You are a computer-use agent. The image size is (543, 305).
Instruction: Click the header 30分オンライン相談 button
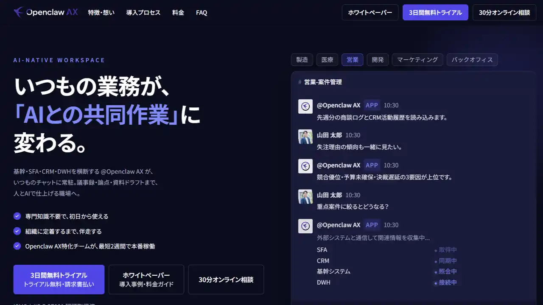[x=504, y=12]
